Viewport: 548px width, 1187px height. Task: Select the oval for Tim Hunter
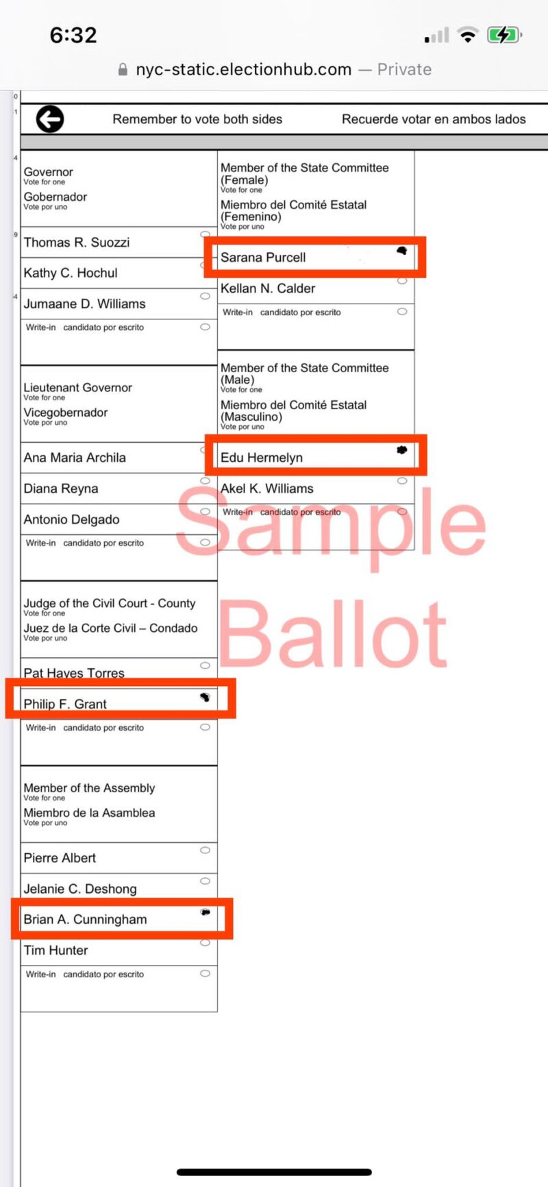coord(205,942)
